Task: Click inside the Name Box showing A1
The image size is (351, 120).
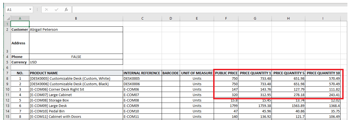Action: point(16,10)
